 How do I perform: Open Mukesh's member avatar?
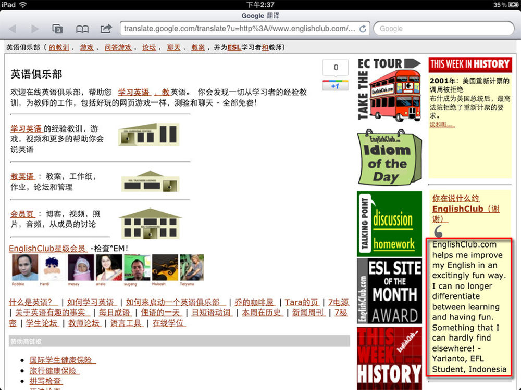coord(165,268)
